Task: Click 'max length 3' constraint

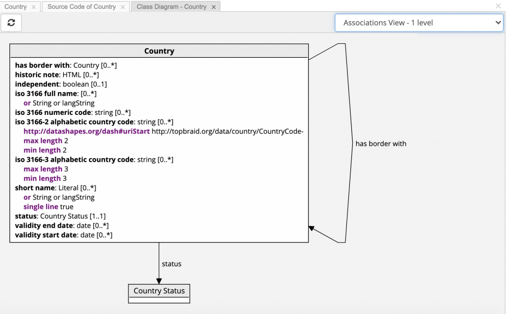Action: [x=46, y=169]
